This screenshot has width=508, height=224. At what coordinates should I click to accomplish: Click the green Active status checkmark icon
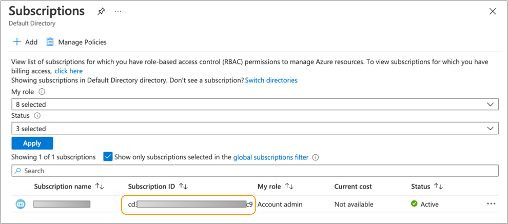[x=414, y=204]
